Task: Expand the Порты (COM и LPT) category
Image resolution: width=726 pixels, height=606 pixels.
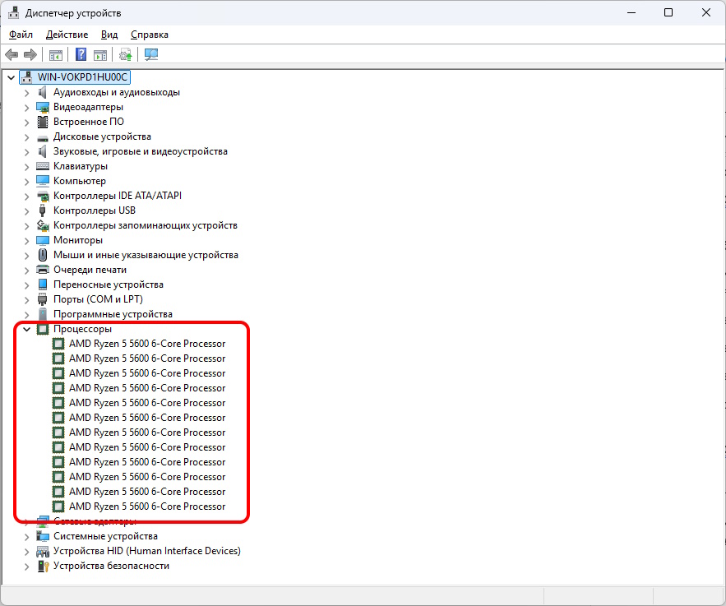Action: coord(27,299)
